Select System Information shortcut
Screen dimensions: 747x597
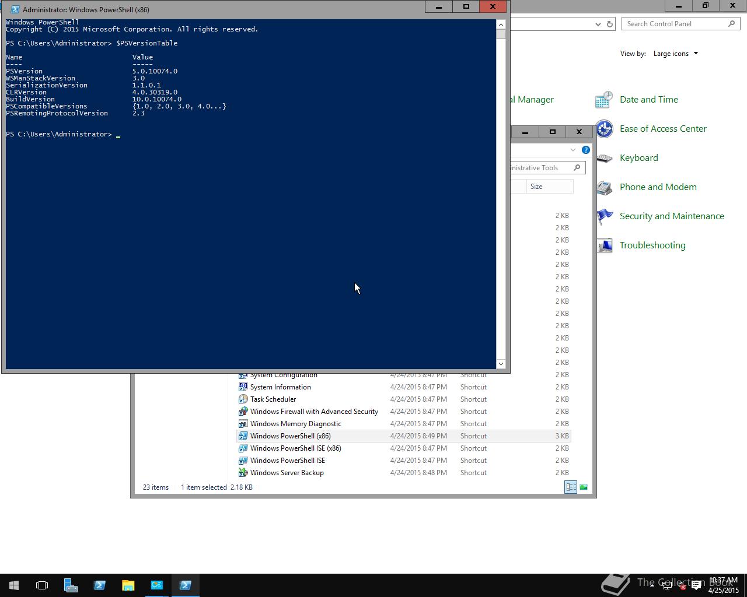click(x=280, y=387)
